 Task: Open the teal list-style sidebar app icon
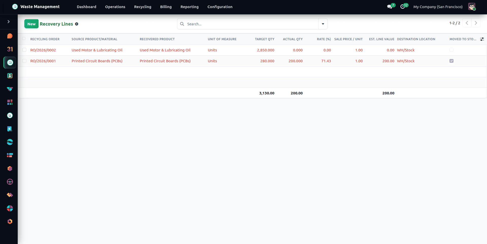point(10,155)
